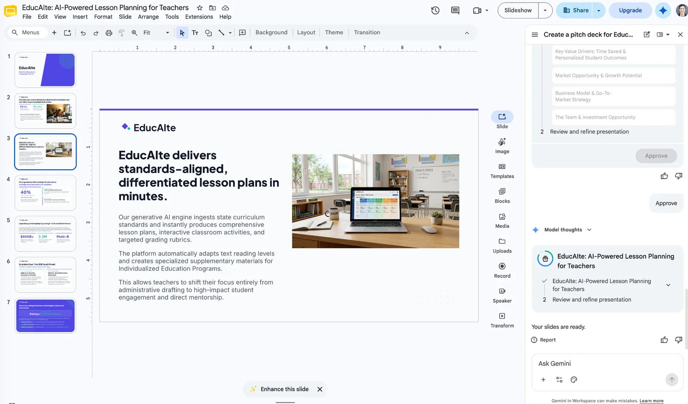Click the Upgrade button
Screen dimensions: 688x404
[x=630, y=10]
